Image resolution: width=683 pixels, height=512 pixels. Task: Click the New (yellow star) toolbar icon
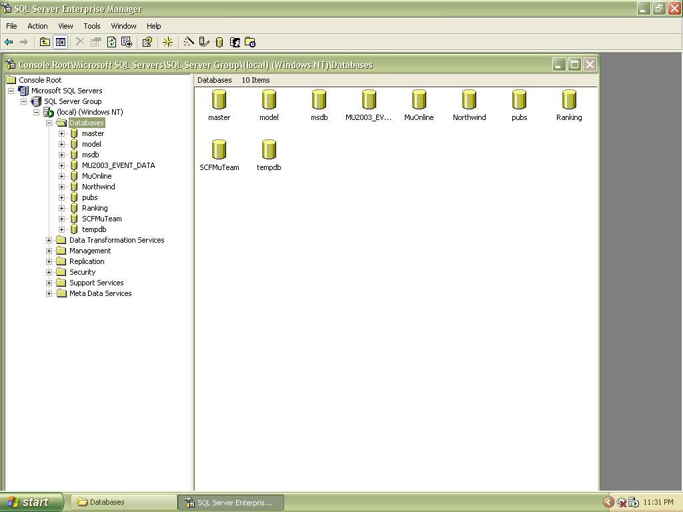click(x=167, y=42)
